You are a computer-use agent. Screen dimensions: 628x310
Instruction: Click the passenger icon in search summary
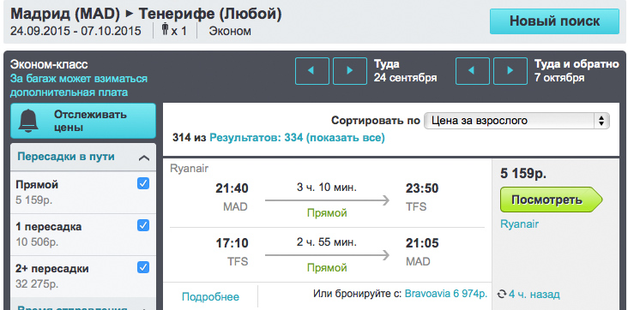pyautogui.click(x=165, y=30)
